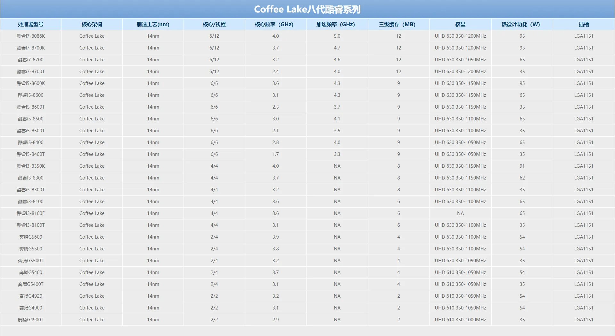Click the 处理器型号 column header

click(31, 24)
